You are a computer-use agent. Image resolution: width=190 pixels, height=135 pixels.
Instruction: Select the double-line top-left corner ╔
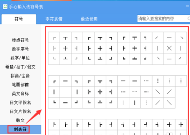(88, 81)
